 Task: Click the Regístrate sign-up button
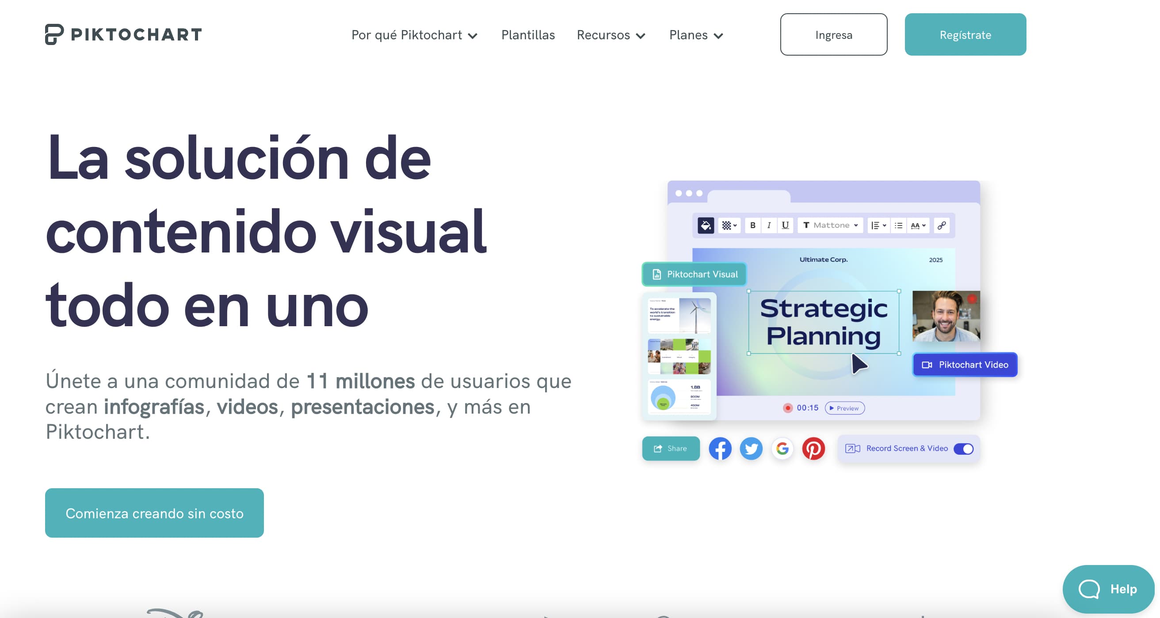point(965,34)
